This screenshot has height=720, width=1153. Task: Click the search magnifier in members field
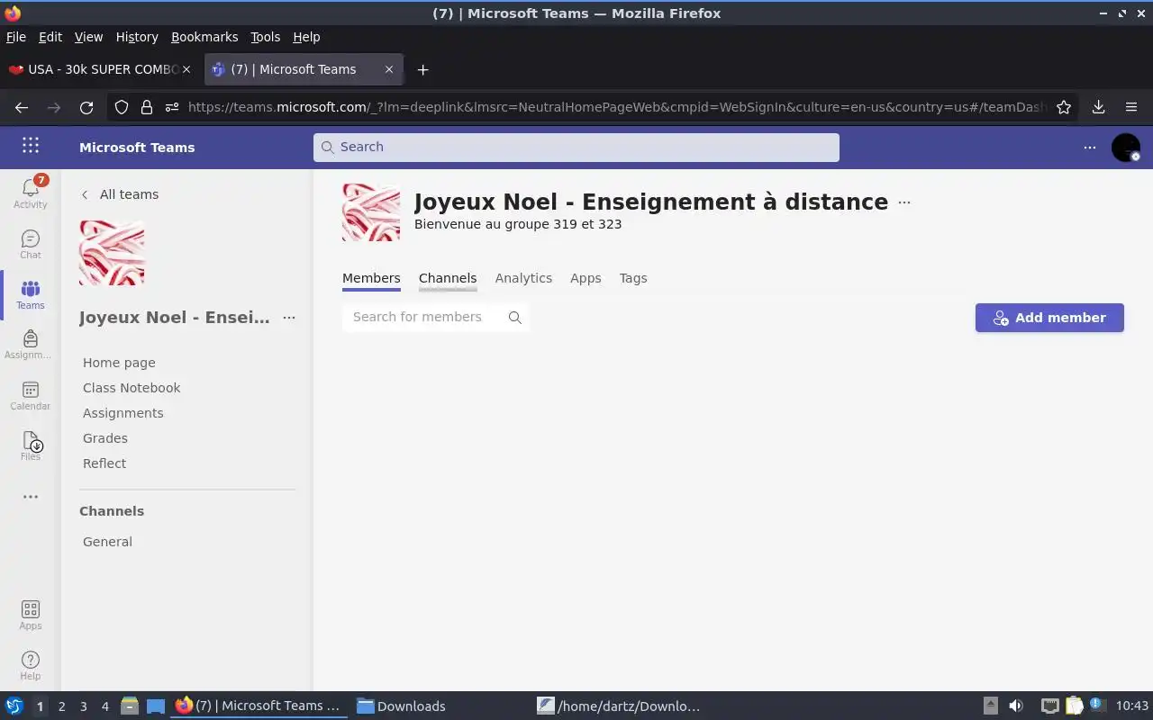coord(515,318)
